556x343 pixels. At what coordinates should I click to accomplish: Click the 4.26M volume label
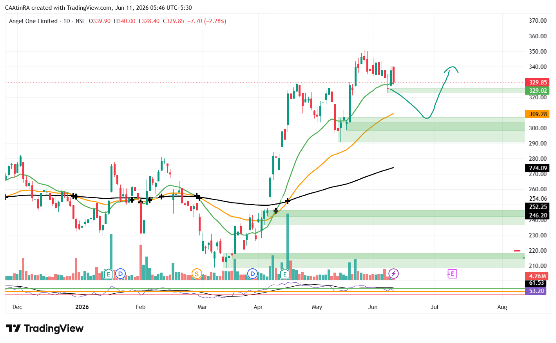[x=537, y=276]
